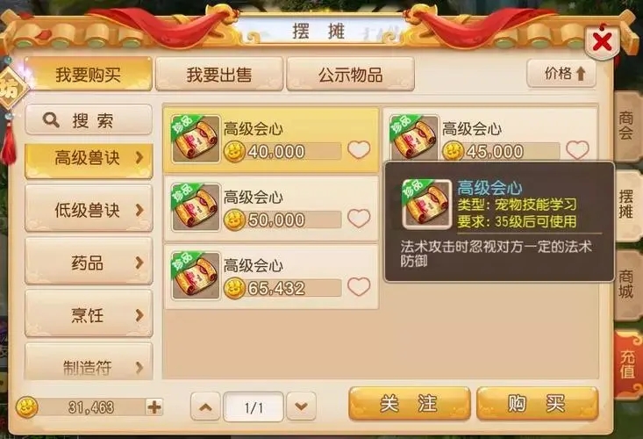This screenshot has width=643, height=439.
Task: Favorite the 40,000 item via heart
Action: 359,150
